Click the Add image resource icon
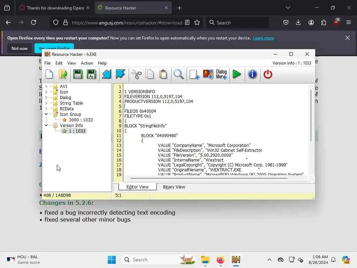The width and height of the screenshot is (357, 268). (x=208, y=74)
